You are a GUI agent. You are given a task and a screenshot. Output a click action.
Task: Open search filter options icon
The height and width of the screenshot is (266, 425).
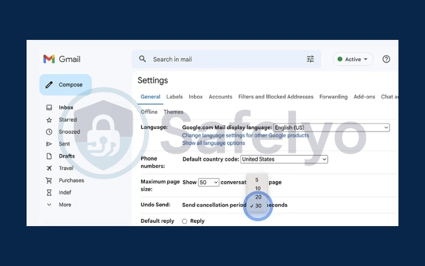pyautogui.click(x=310, y=59)
